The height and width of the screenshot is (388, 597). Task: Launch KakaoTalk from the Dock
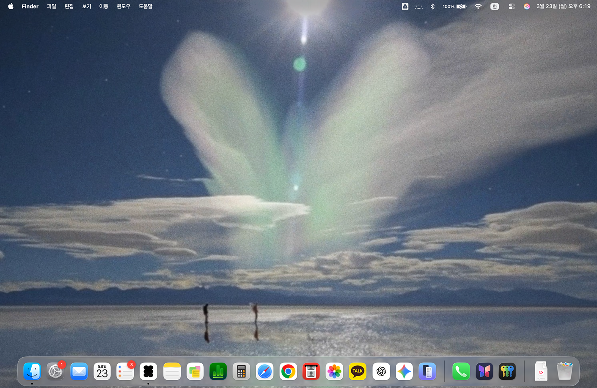(358, 371)
